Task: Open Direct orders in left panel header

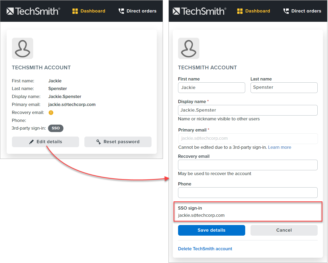Action: coord(137,11)
